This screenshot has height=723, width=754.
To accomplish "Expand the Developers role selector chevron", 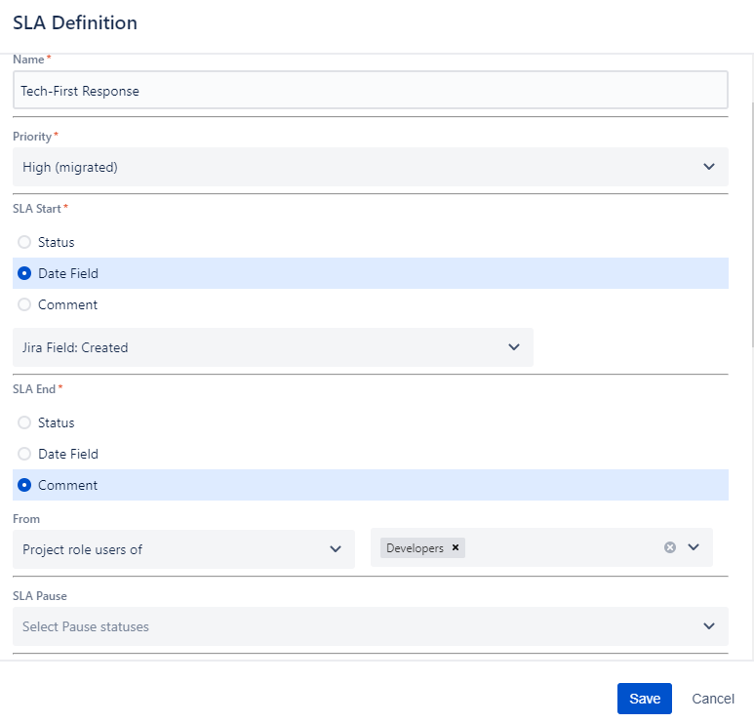I will tap(694, 547).
